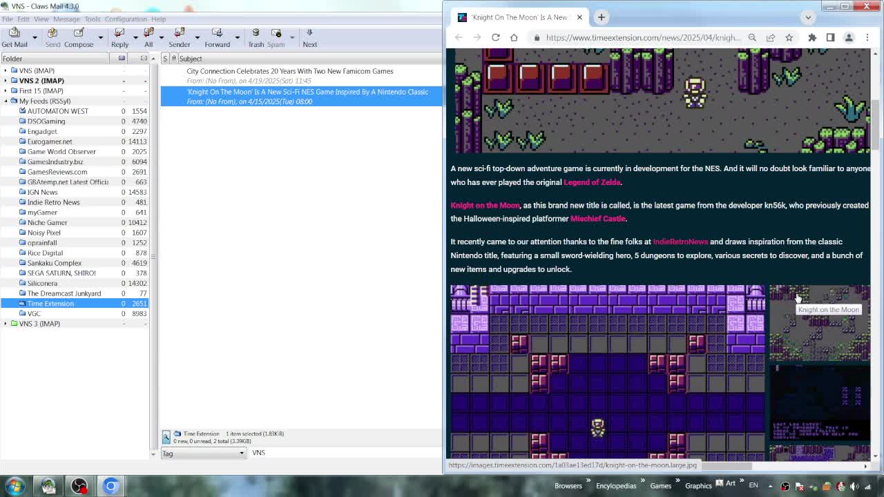Click the Send toolbar icon

pyautogui.click(x=52, y=33)
